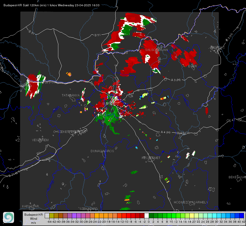246x226 pixels.
Task: Click the map title text with date 23-04-2025 16:03
Action: tap(52, 5)
